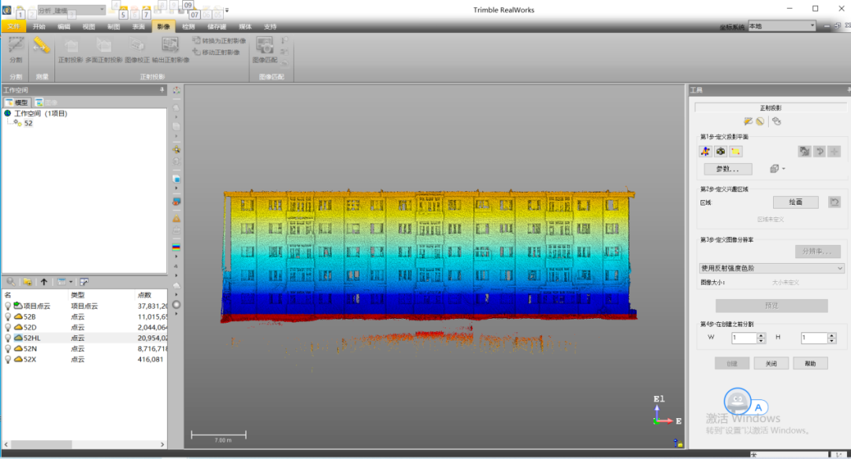Choose the 图像校正 ribbon icon
The image size is (851, 459).
click(137, 51)
